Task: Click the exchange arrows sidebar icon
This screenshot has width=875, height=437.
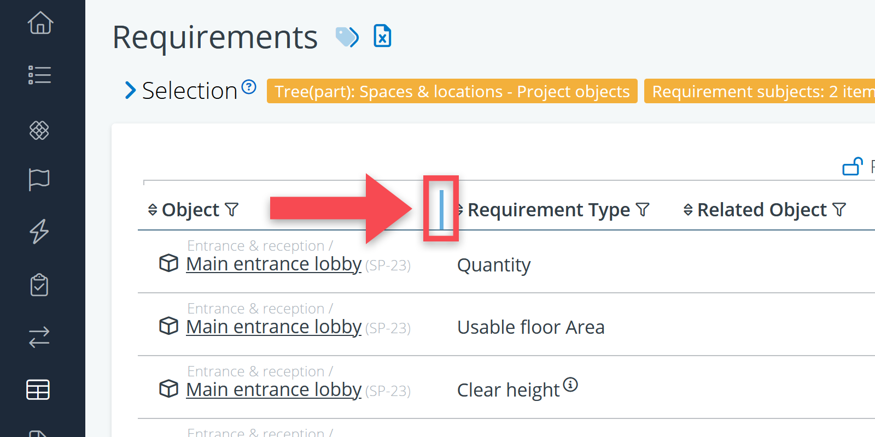Action: click(x=39, y=337)
